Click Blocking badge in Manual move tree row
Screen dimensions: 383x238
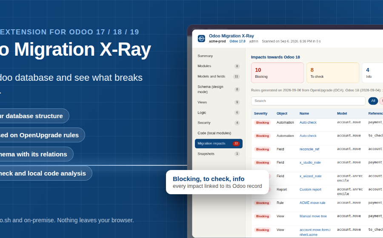click(262, 216)
